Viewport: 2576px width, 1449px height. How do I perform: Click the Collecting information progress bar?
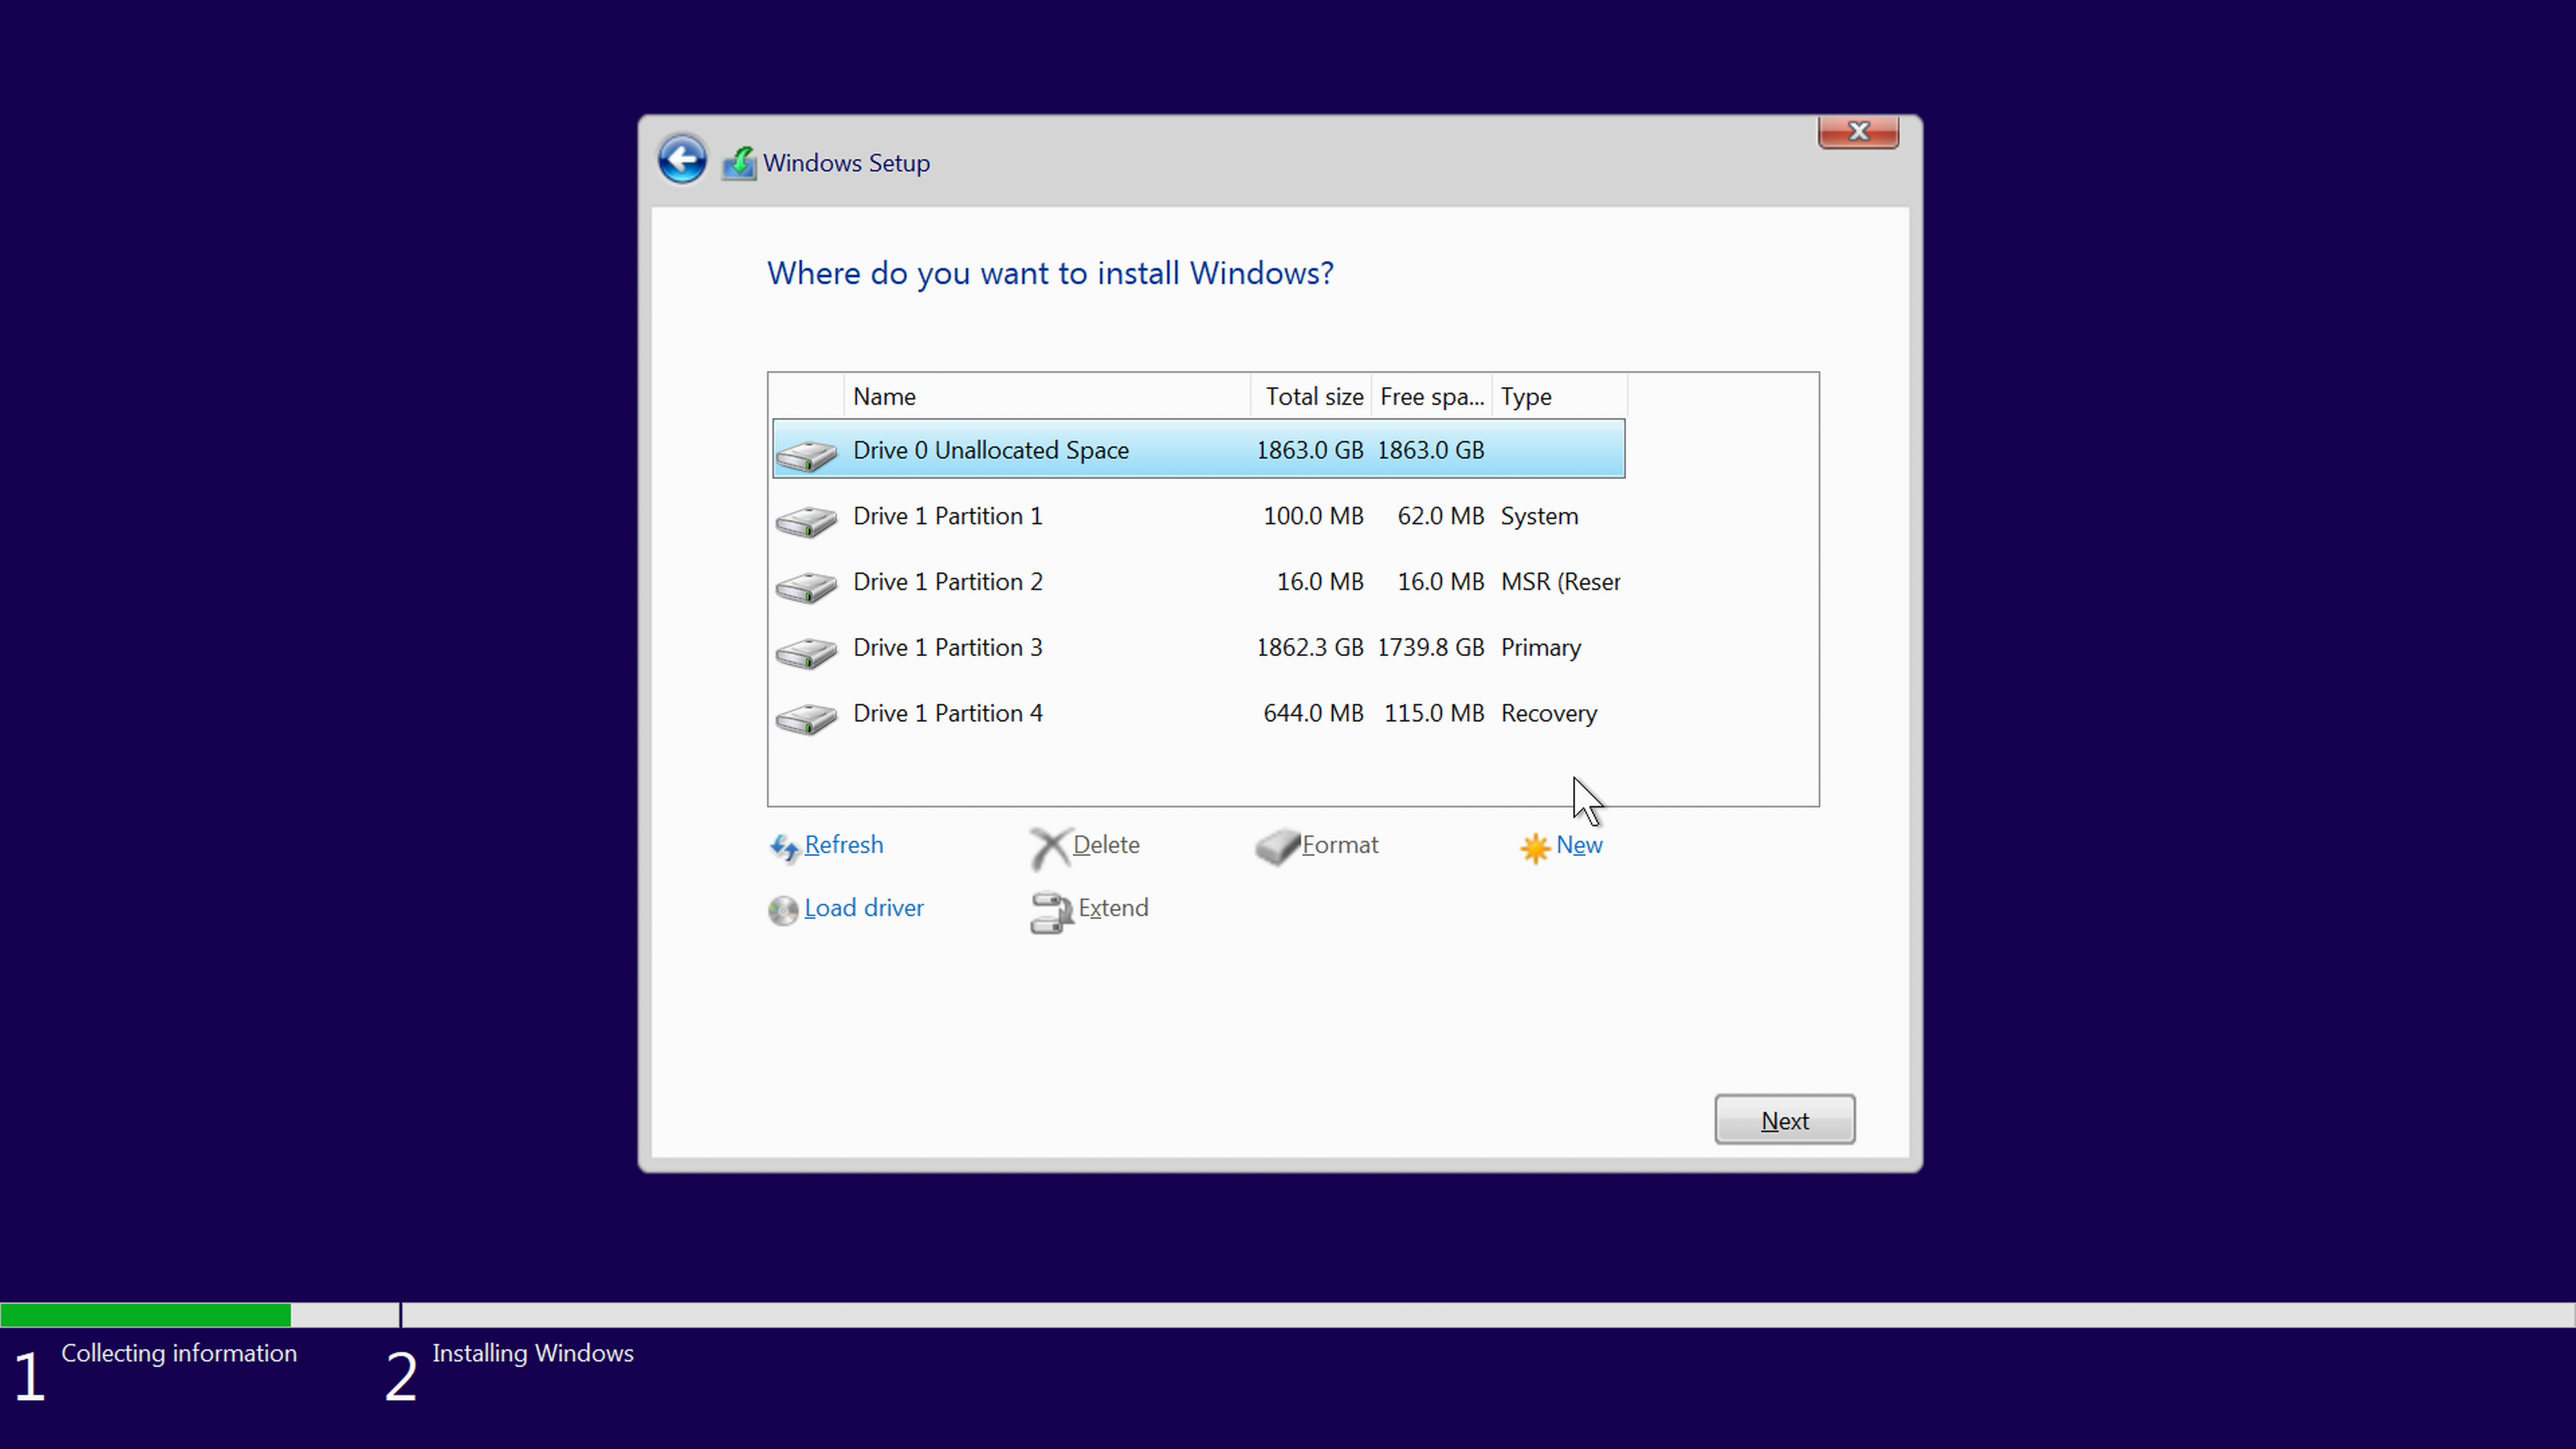coord(199,1315)
